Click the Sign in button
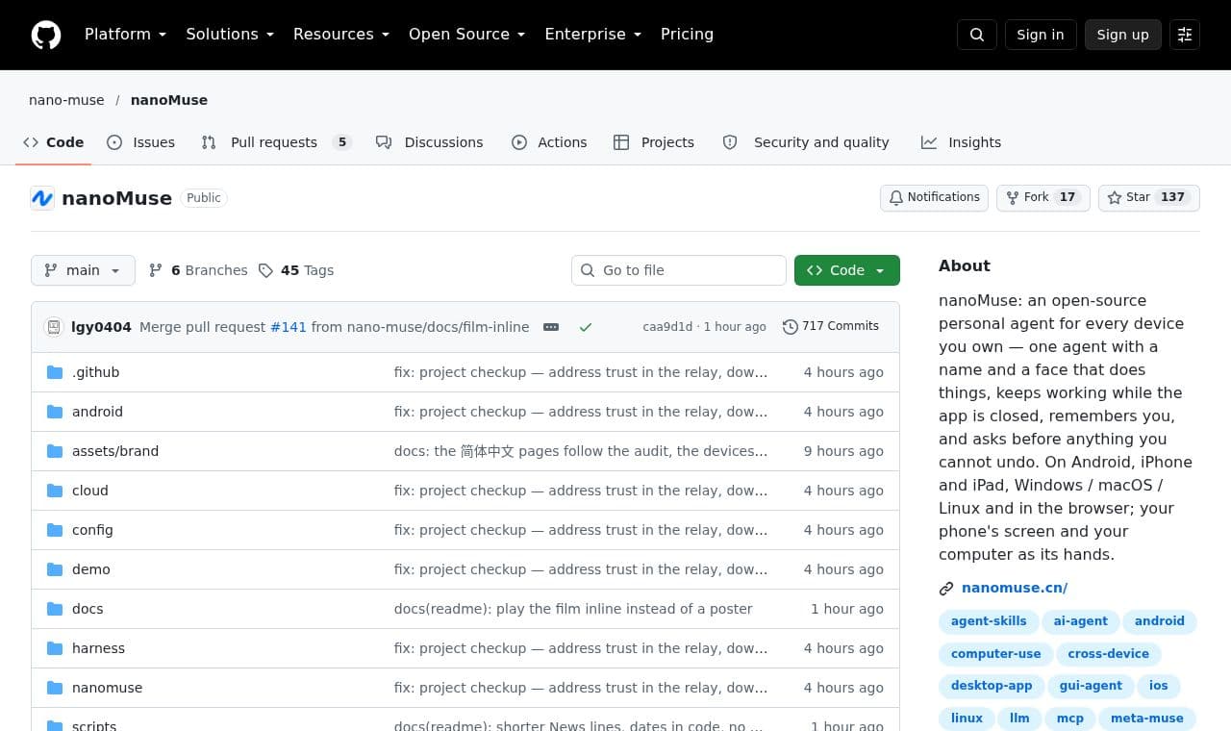1231x731 pixels. (x=1041, y=35)
